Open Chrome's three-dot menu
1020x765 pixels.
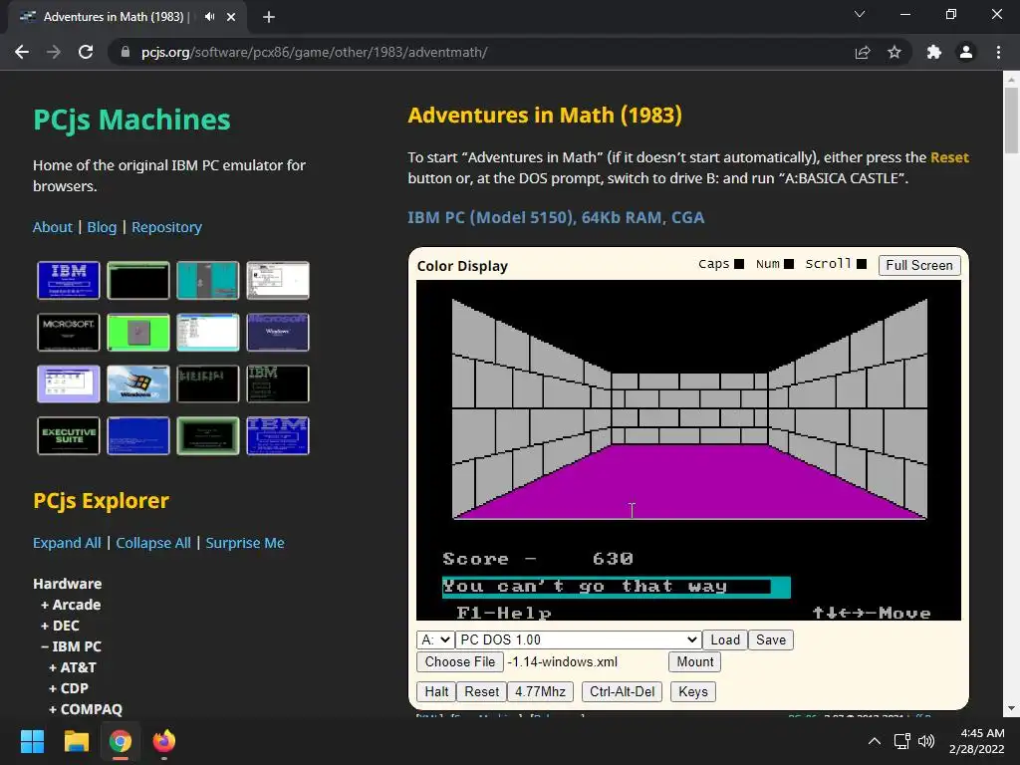[x=998, y=52]
